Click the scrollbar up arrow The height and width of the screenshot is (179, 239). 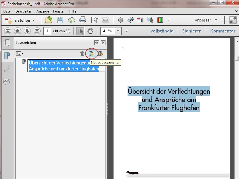237,41
